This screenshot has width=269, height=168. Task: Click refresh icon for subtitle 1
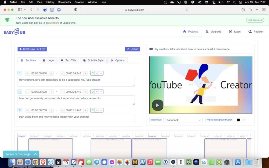(92, 73)
